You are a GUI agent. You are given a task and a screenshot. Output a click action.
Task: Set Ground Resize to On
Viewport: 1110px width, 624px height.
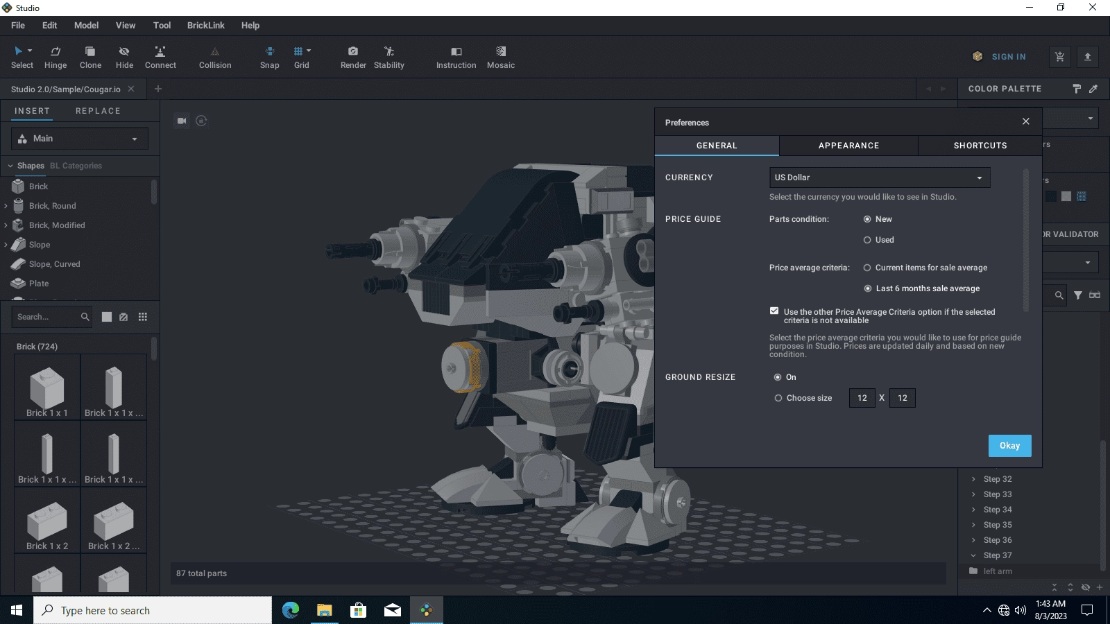click(x=778, y=377)
